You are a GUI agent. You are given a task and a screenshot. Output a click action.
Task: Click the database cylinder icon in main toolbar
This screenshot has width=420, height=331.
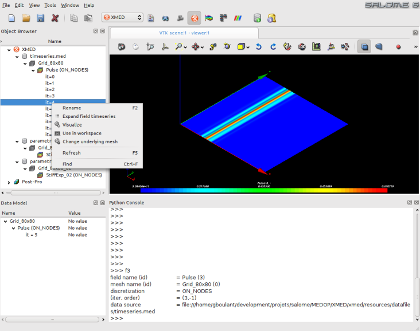[257, 18]
